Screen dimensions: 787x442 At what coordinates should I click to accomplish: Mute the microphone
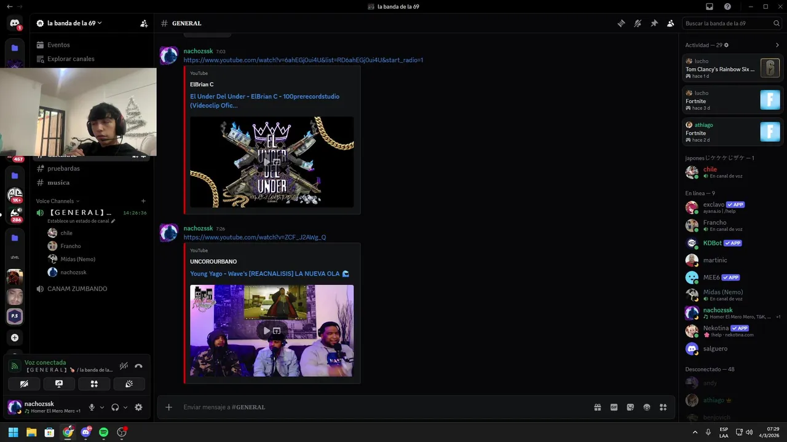[x=92, y=407]
